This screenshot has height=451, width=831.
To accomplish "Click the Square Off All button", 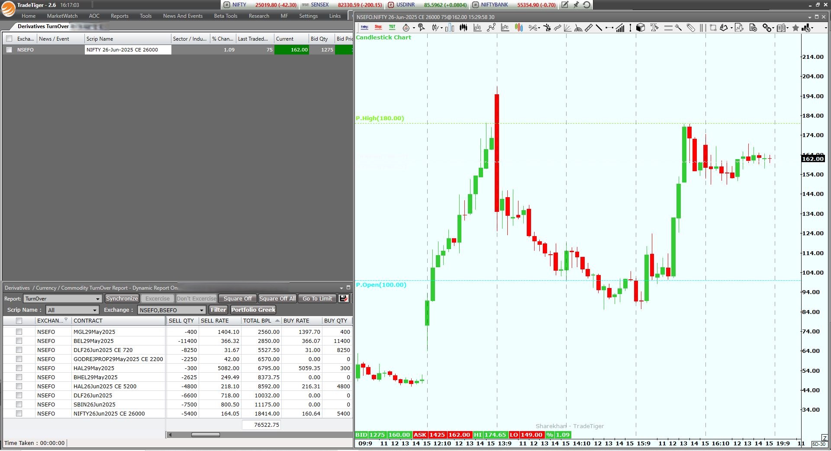I will pos(277,298).
